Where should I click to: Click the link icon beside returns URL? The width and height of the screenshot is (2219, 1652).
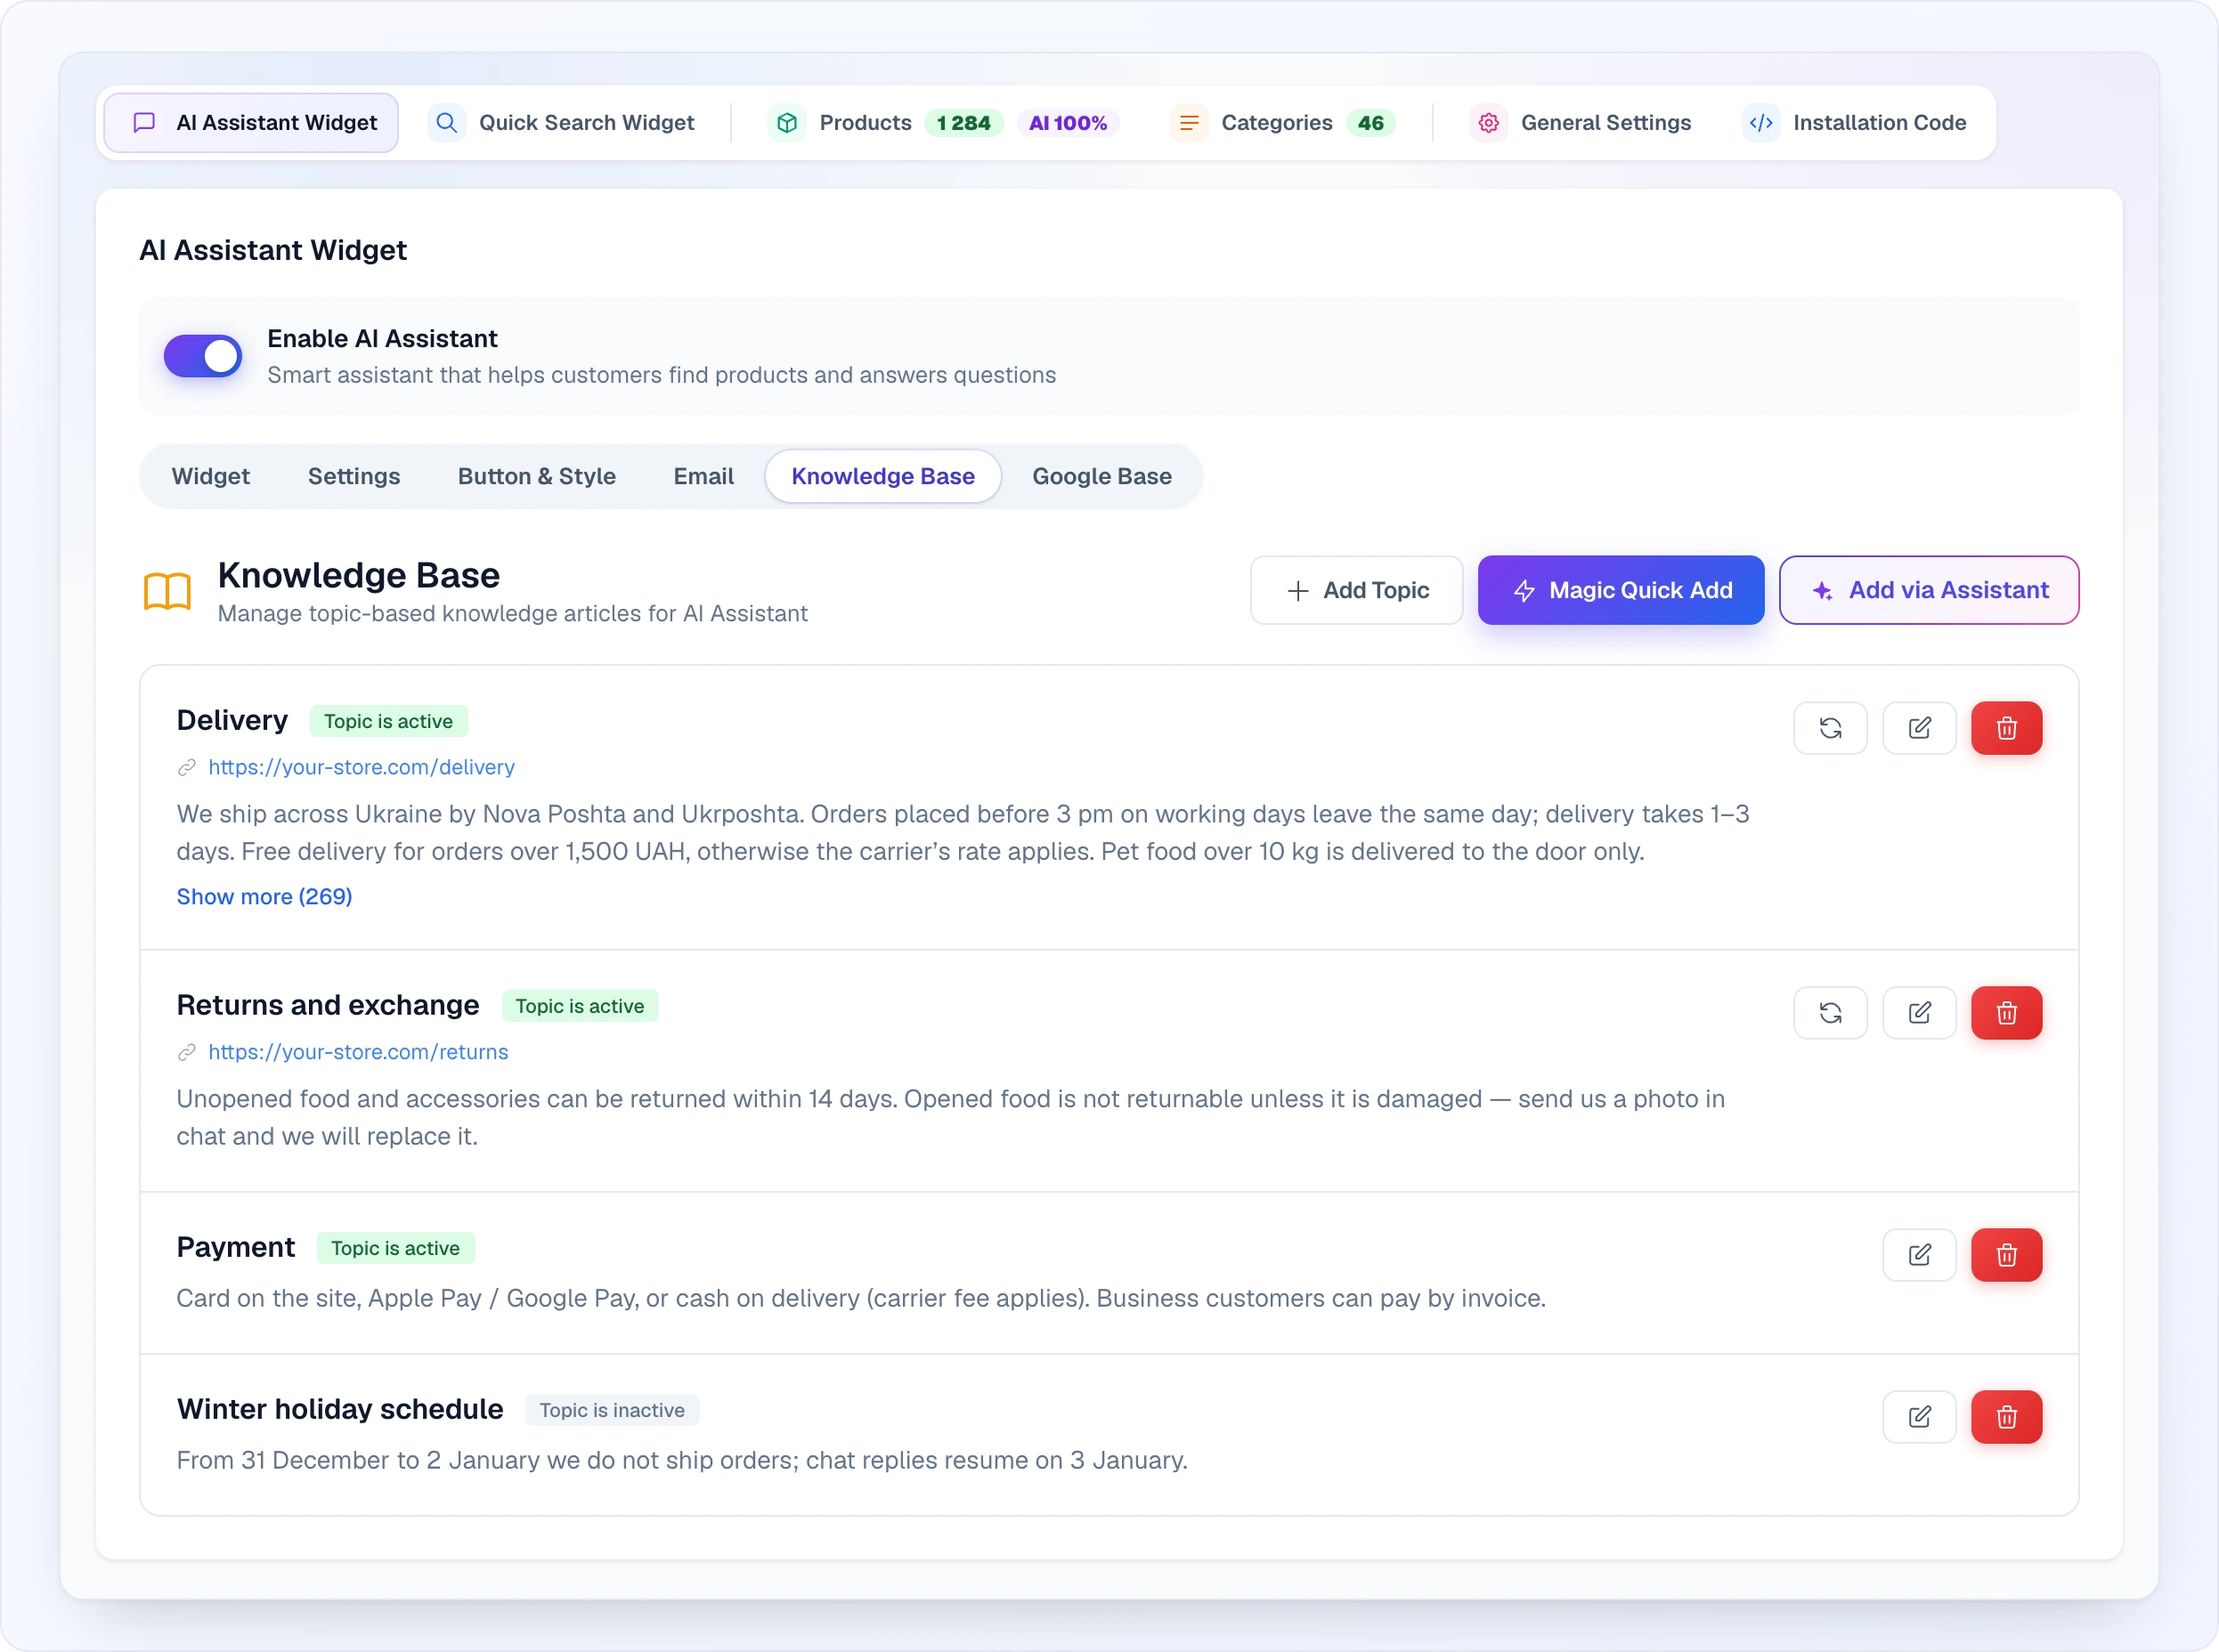(x=186, y=1052)
